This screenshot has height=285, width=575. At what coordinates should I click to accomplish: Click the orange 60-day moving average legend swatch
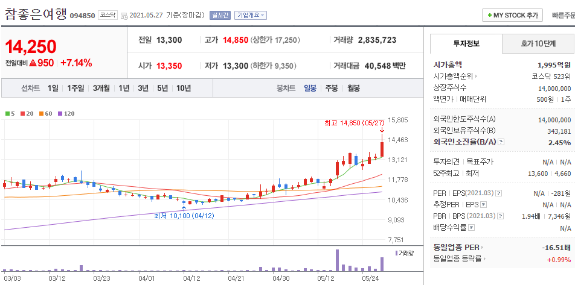[x=40, y=113]
